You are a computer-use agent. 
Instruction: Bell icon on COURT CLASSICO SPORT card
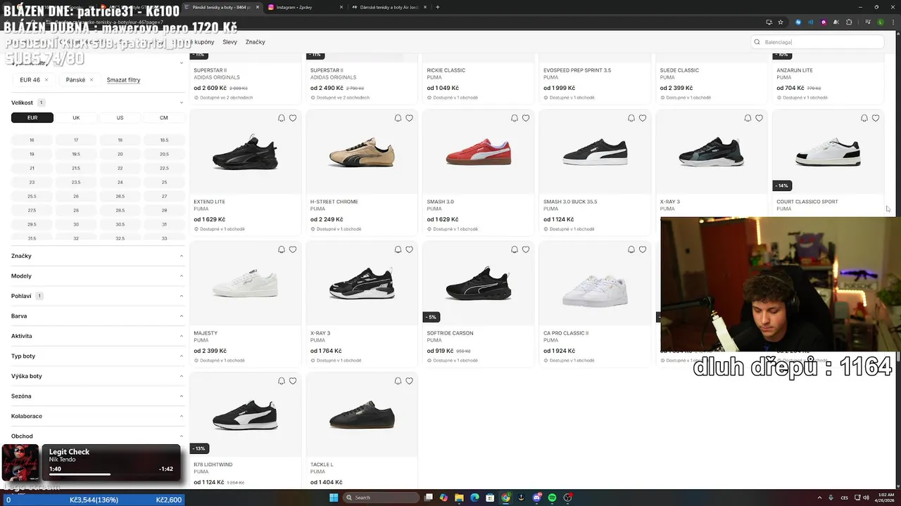point(864,118)
